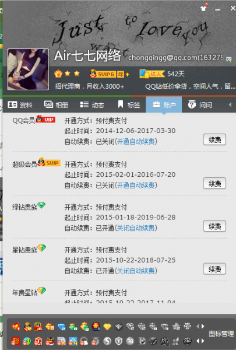
Task: Click the bottom icon row left arrow
Action: [198, 341]
